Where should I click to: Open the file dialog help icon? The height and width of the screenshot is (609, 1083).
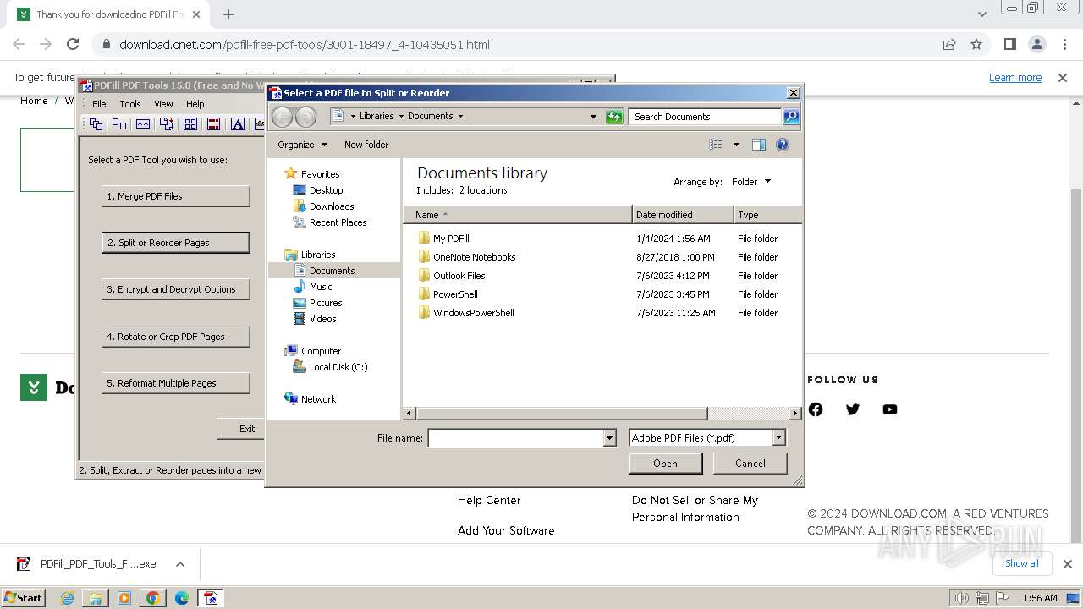783,145
